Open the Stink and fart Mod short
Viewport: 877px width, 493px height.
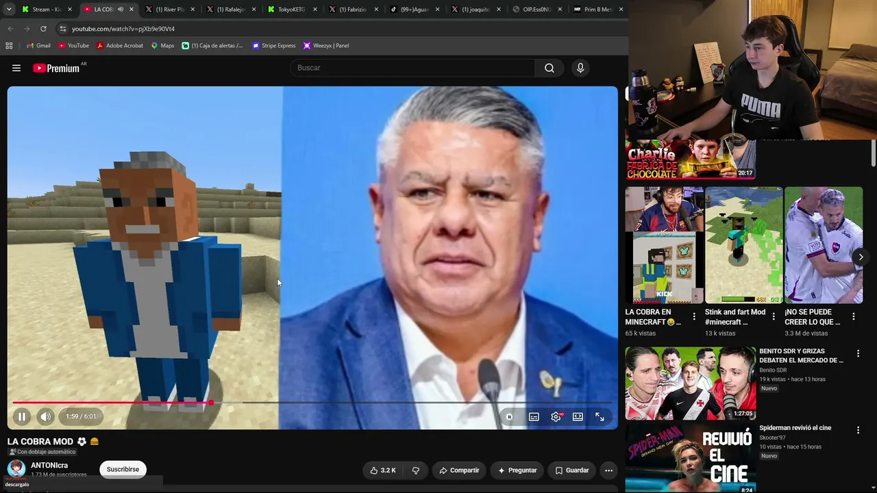coord(743,245)
